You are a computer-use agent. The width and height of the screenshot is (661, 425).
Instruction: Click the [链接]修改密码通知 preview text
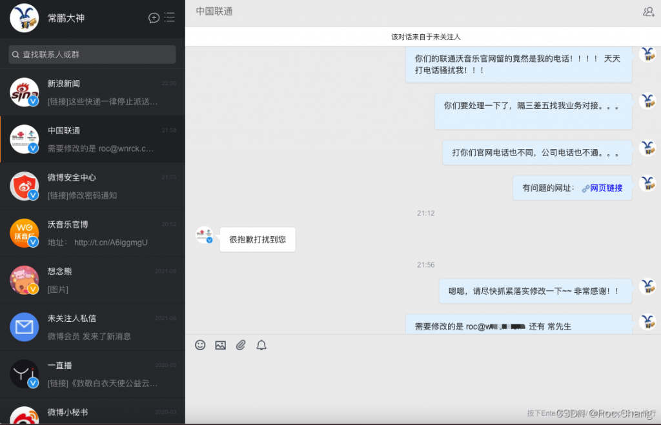(82, 195)
